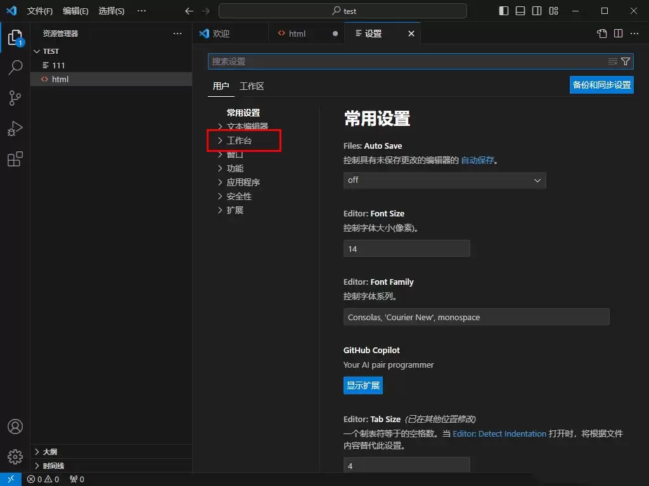Open the Files: Auto Save dropdown
Viewport: 649px width, 486px height.
(x=444, y=180)
